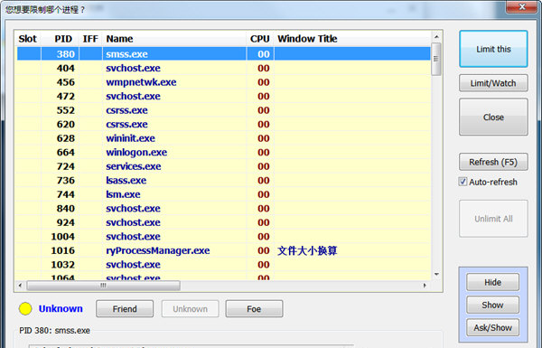Select csrss.exe with PID 552
Viewport: 542px width, 348px height.
pyautogui.click(x=224, y=110)
